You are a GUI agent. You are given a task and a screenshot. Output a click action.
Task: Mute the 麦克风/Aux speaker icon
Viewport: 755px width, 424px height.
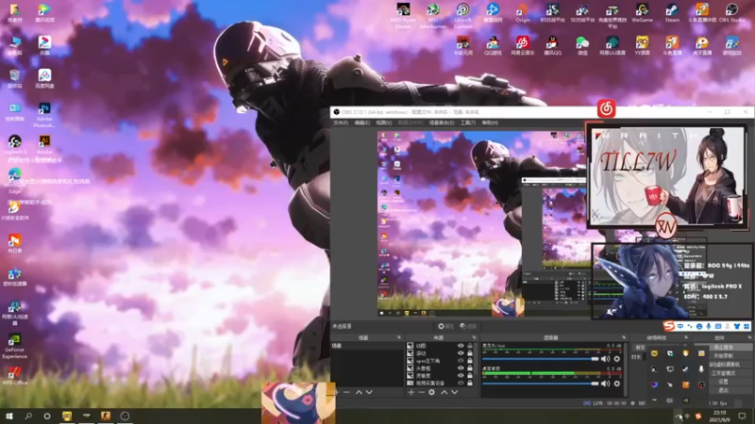(x=605, y=359)
